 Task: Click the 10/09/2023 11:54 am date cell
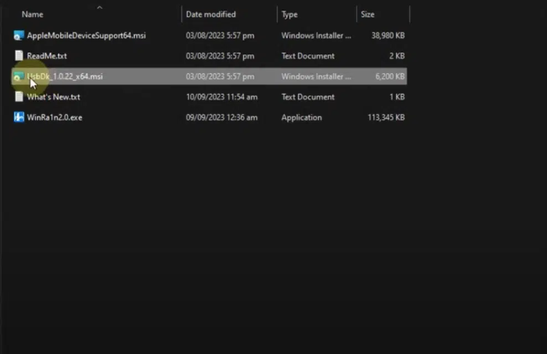pos(221,97)
